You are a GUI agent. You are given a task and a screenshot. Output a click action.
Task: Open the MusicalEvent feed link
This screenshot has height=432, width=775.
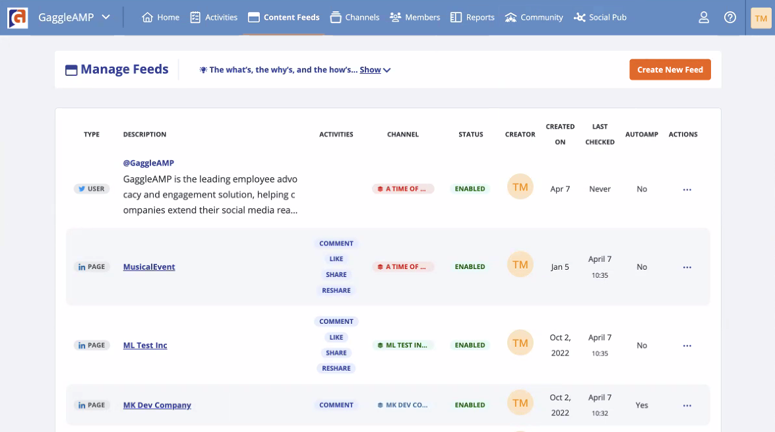tap(149, 267)
